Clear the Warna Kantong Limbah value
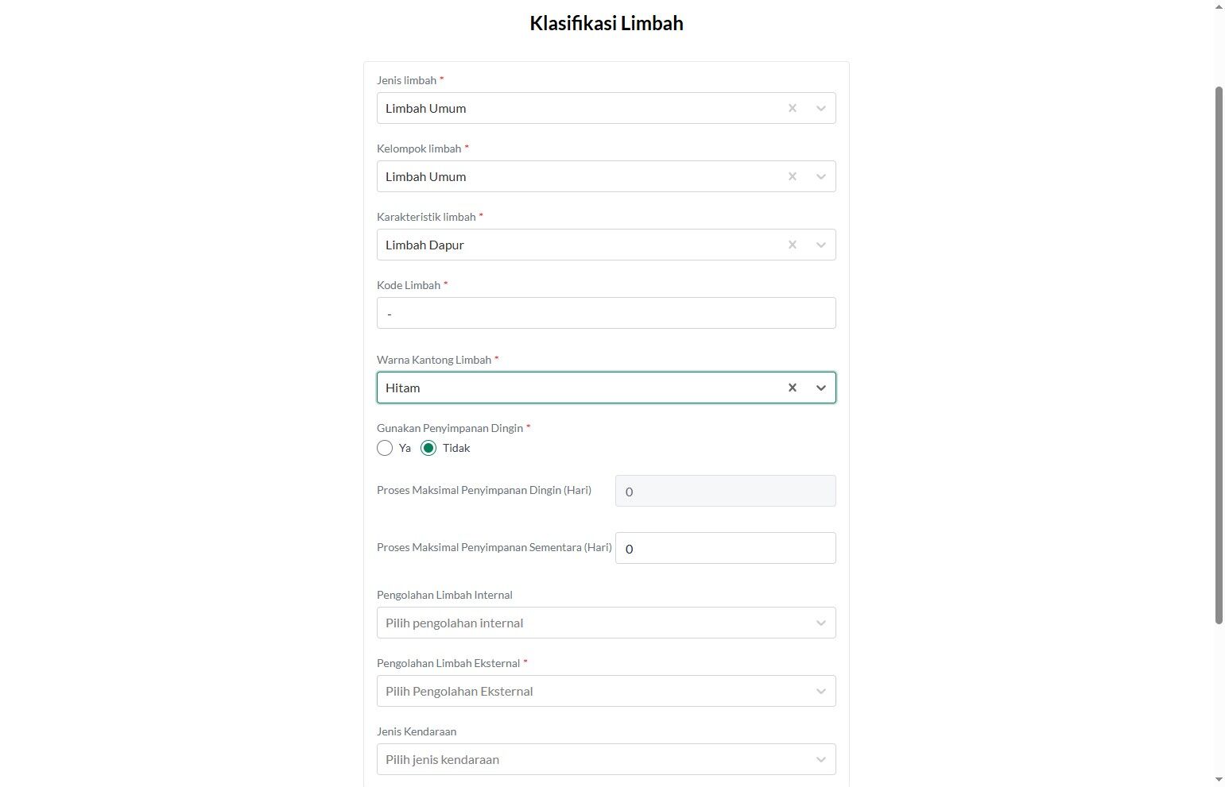The width and height of the screenshot is (1225, 787). click(792, 388)
